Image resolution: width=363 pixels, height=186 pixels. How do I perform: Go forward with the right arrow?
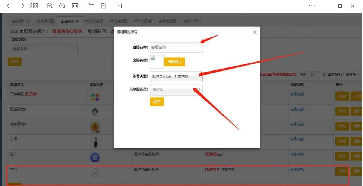pyautogui.click(x=22, y=6)
